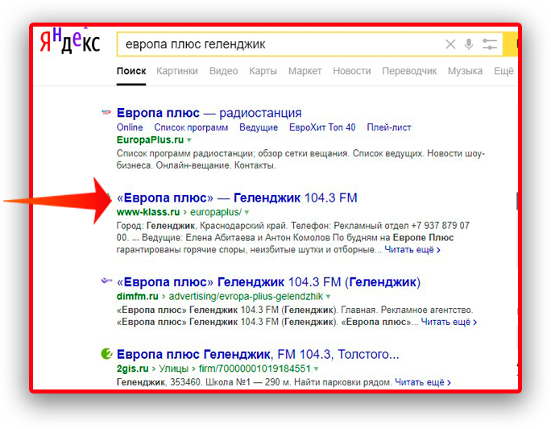551x429 pixels.
Task: Click the dimfm.ru URL
Action: click(138, 297)
